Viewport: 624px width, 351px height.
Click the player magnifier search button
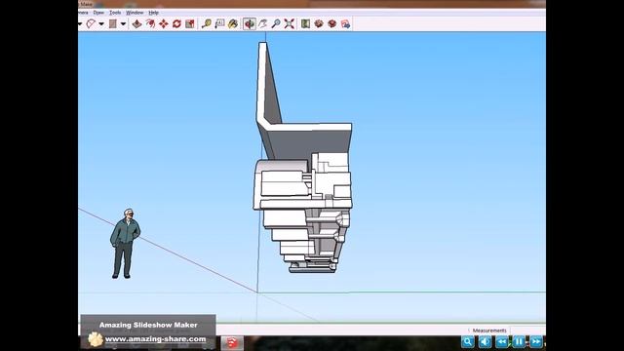(468, 341)
